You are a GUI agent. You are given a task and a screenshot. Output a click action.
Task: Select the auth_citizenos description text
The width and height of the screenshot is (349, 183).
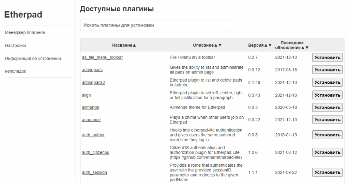coord(206,152)
